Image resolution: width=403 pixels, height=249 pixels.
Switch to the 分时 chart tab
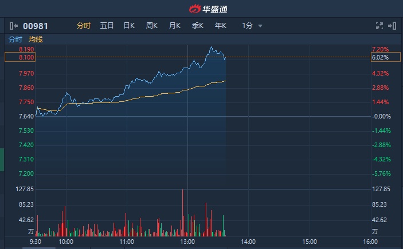(84, 26)
